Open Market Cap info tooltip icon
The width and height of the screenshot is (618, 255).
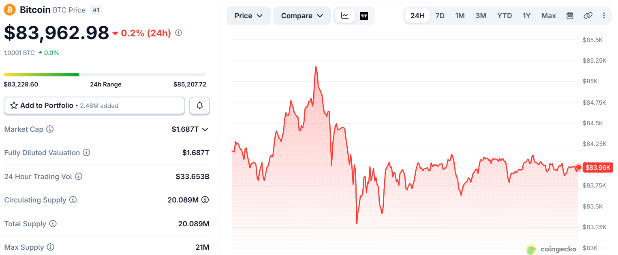click(x=50, y=129)
